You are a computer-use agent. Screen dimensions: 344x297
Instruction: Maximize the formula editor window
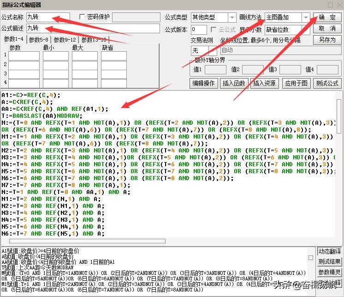(x=331, y=5)
